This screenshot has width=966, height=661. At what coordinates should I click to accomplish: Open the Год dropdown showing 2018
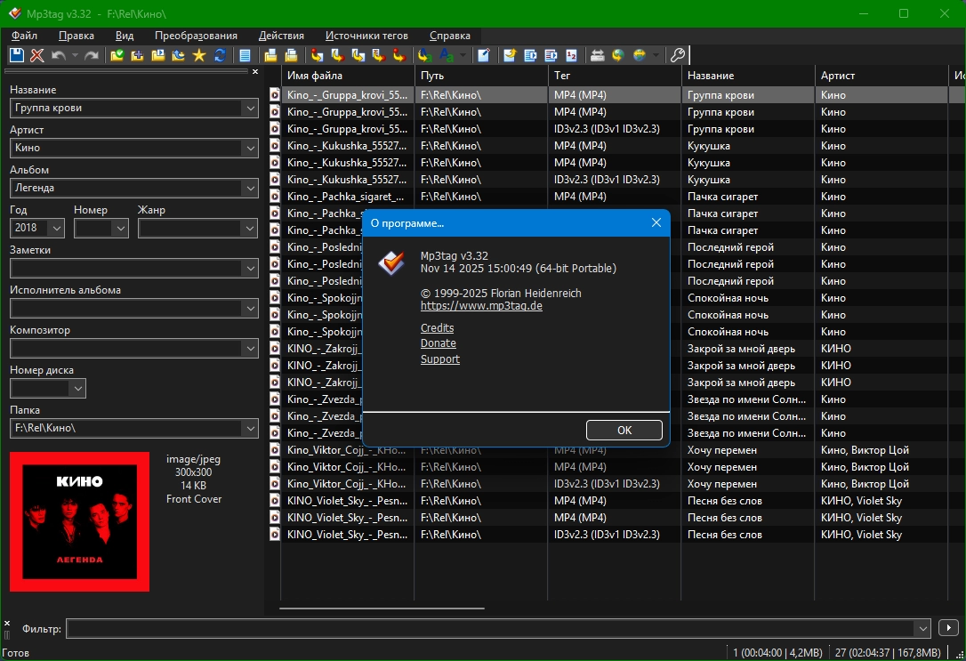tap(57, 229)
